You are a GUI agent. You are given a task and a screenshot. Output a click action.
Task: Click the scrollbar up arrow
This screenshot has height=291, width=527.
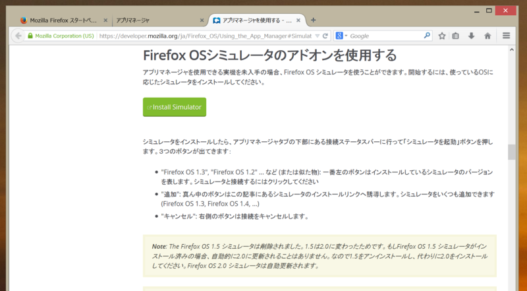(x=512, y=50)
